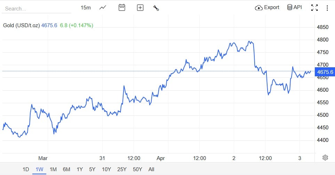Open the wrench chart tools icon
335x175 pixels.
pos(156,8)
